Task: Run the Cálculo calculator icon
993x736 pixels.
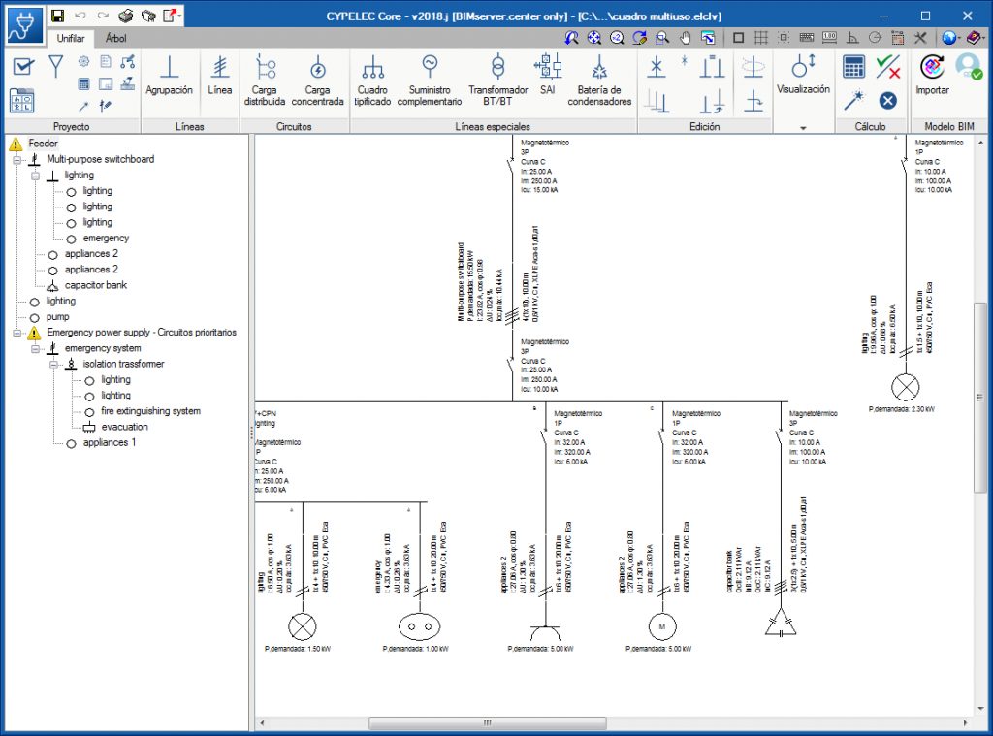Action: 853,67
